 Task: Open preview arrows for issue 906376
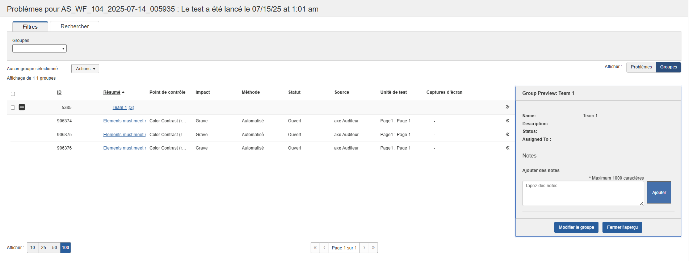pyautogui.click(x=507, y=148)
